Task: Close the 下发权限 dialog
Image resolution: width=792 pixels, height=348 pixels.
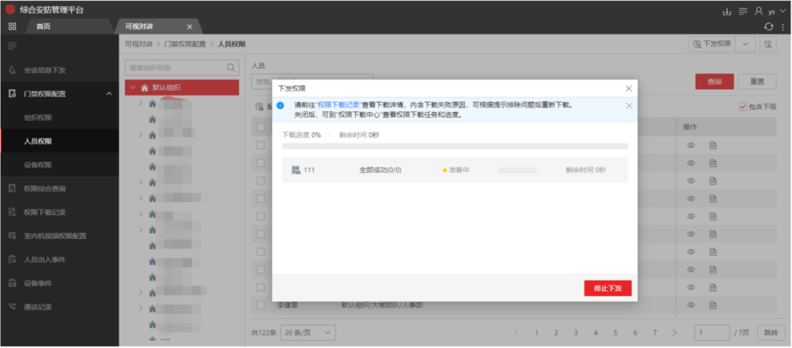Action: [x=628, y=88]
